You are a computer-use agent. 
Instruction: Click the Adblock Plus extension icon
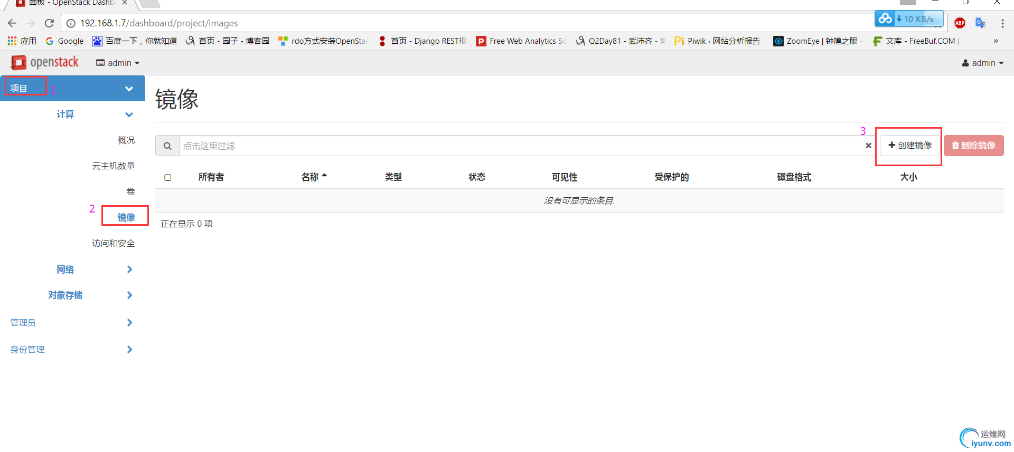click(x=960, y=23)
